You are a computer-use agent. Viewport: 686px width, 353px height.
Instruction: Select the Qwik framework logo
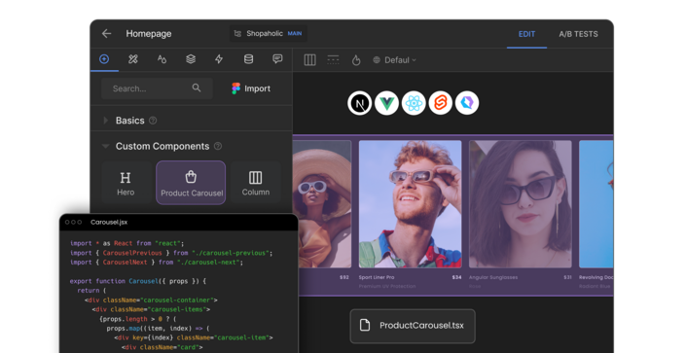click(467, 103)
